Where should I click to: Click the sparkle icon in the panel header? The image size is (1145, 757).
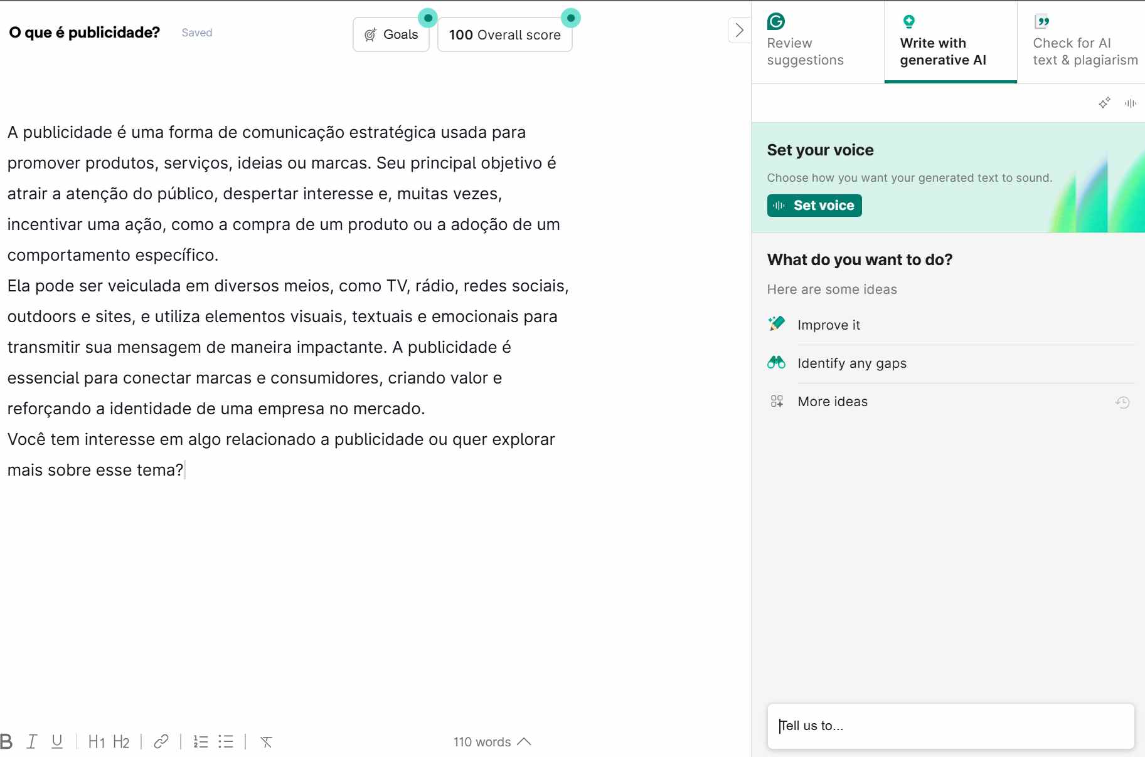(x=1105, y=103)
